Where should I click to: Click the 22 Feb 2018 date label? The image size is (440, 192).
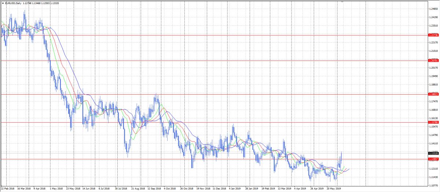8,189
